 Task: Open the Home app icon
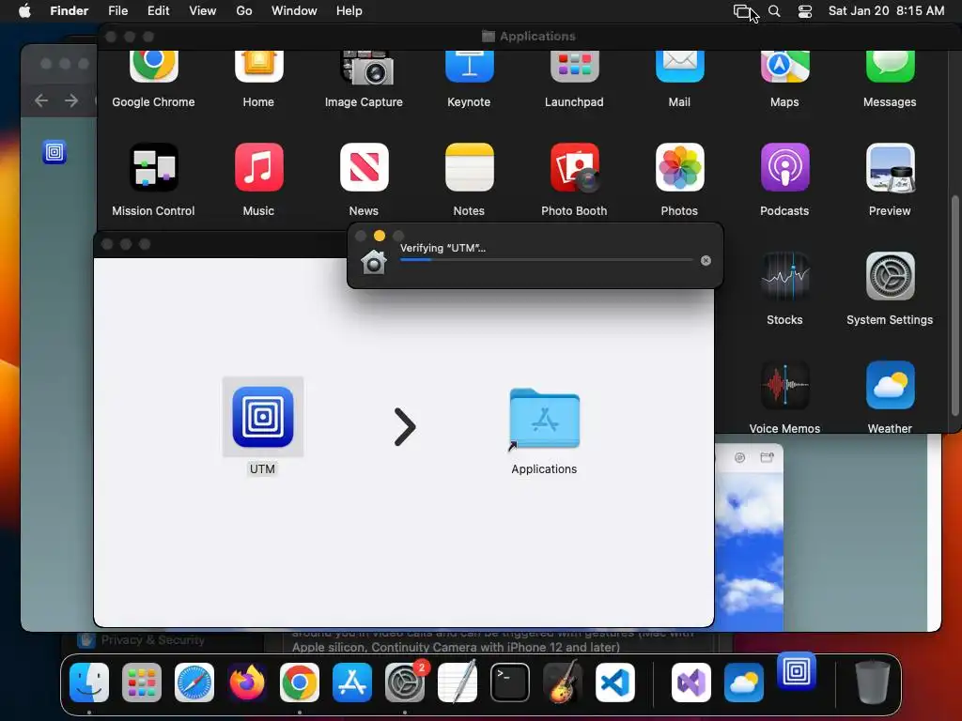(258, 67)
